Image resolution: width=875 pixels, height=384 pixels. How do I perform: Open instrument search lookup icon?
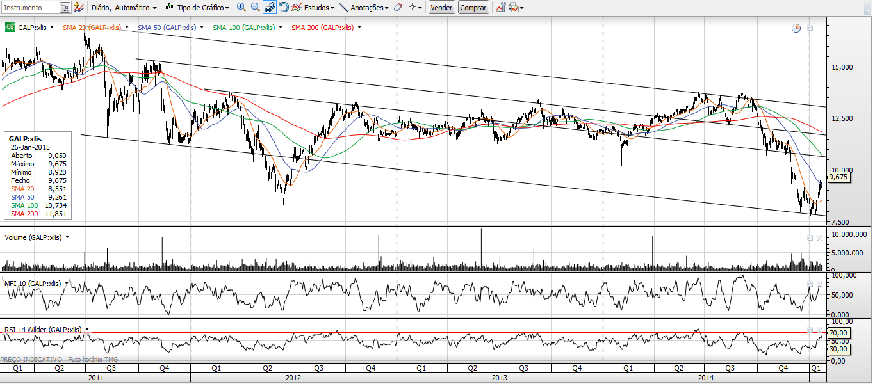[x=65, y=8]
